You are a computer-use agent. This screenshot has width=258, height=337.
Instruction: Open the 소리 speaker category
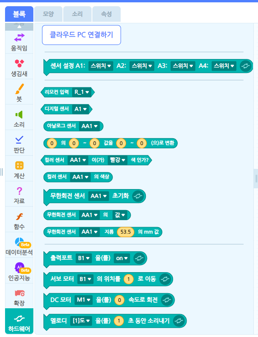(19, 119)
